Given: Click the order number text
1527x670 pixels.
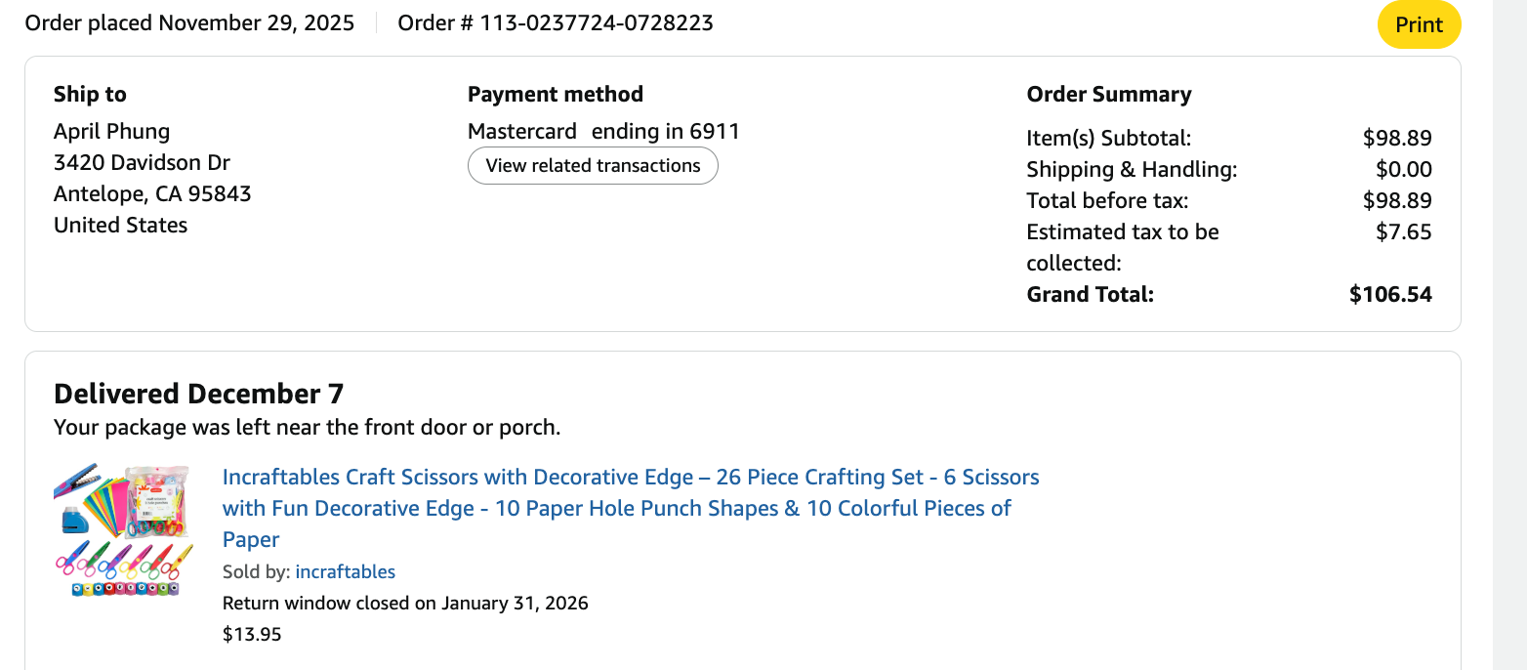Looking at the screenshot, I should coord(555,23).
